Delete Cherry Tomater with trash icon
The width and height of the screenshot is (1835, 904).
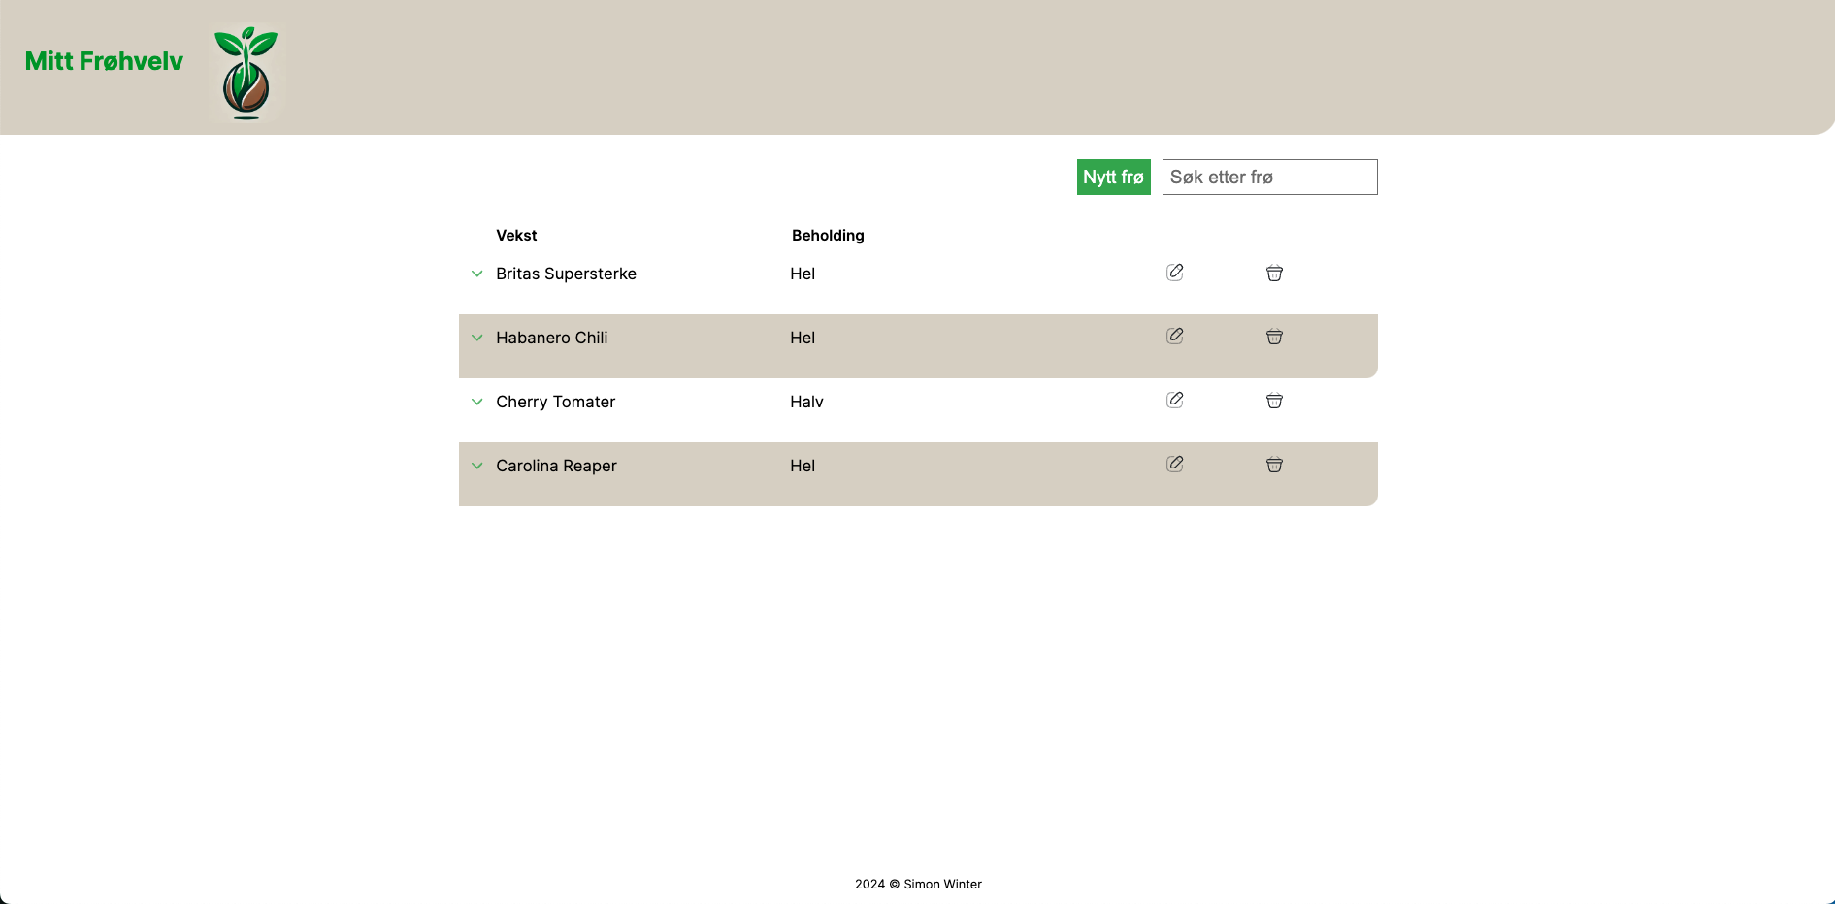1274,402
